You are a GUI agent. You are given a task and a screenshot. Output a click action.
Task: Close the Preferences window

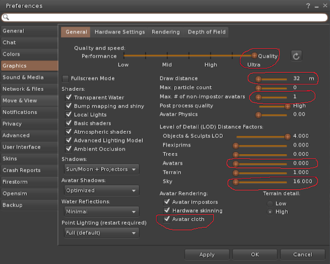pyautogui.click(x=325, y=6)
